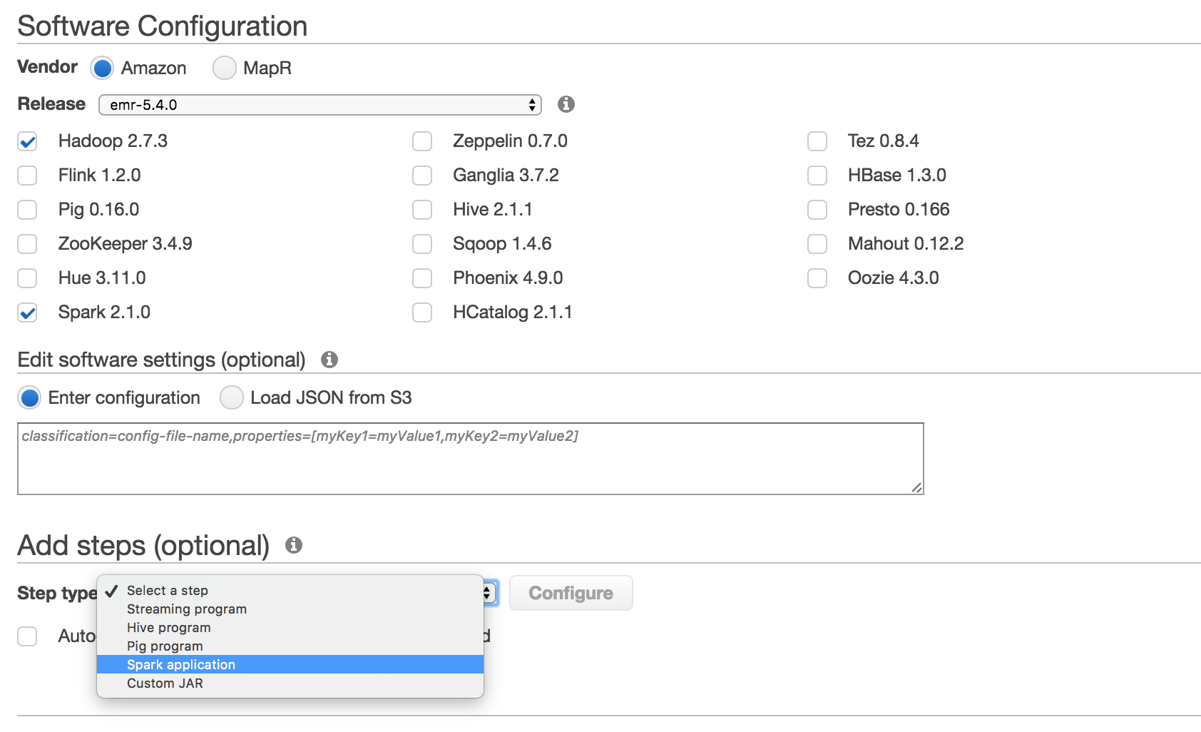Tick the Presto 0.166 checkbox
1201x732 pixels.
(817, 210)
